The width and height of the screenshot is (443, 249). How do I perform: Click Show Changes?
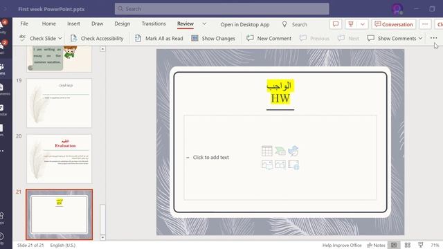tap(213, 38)
